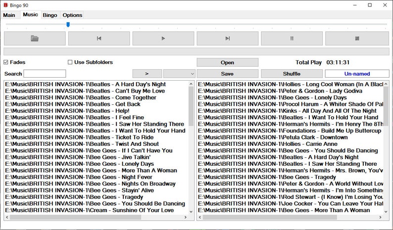
Task: Select Bee Gees - Night Fever
Action: click(79, 177)
